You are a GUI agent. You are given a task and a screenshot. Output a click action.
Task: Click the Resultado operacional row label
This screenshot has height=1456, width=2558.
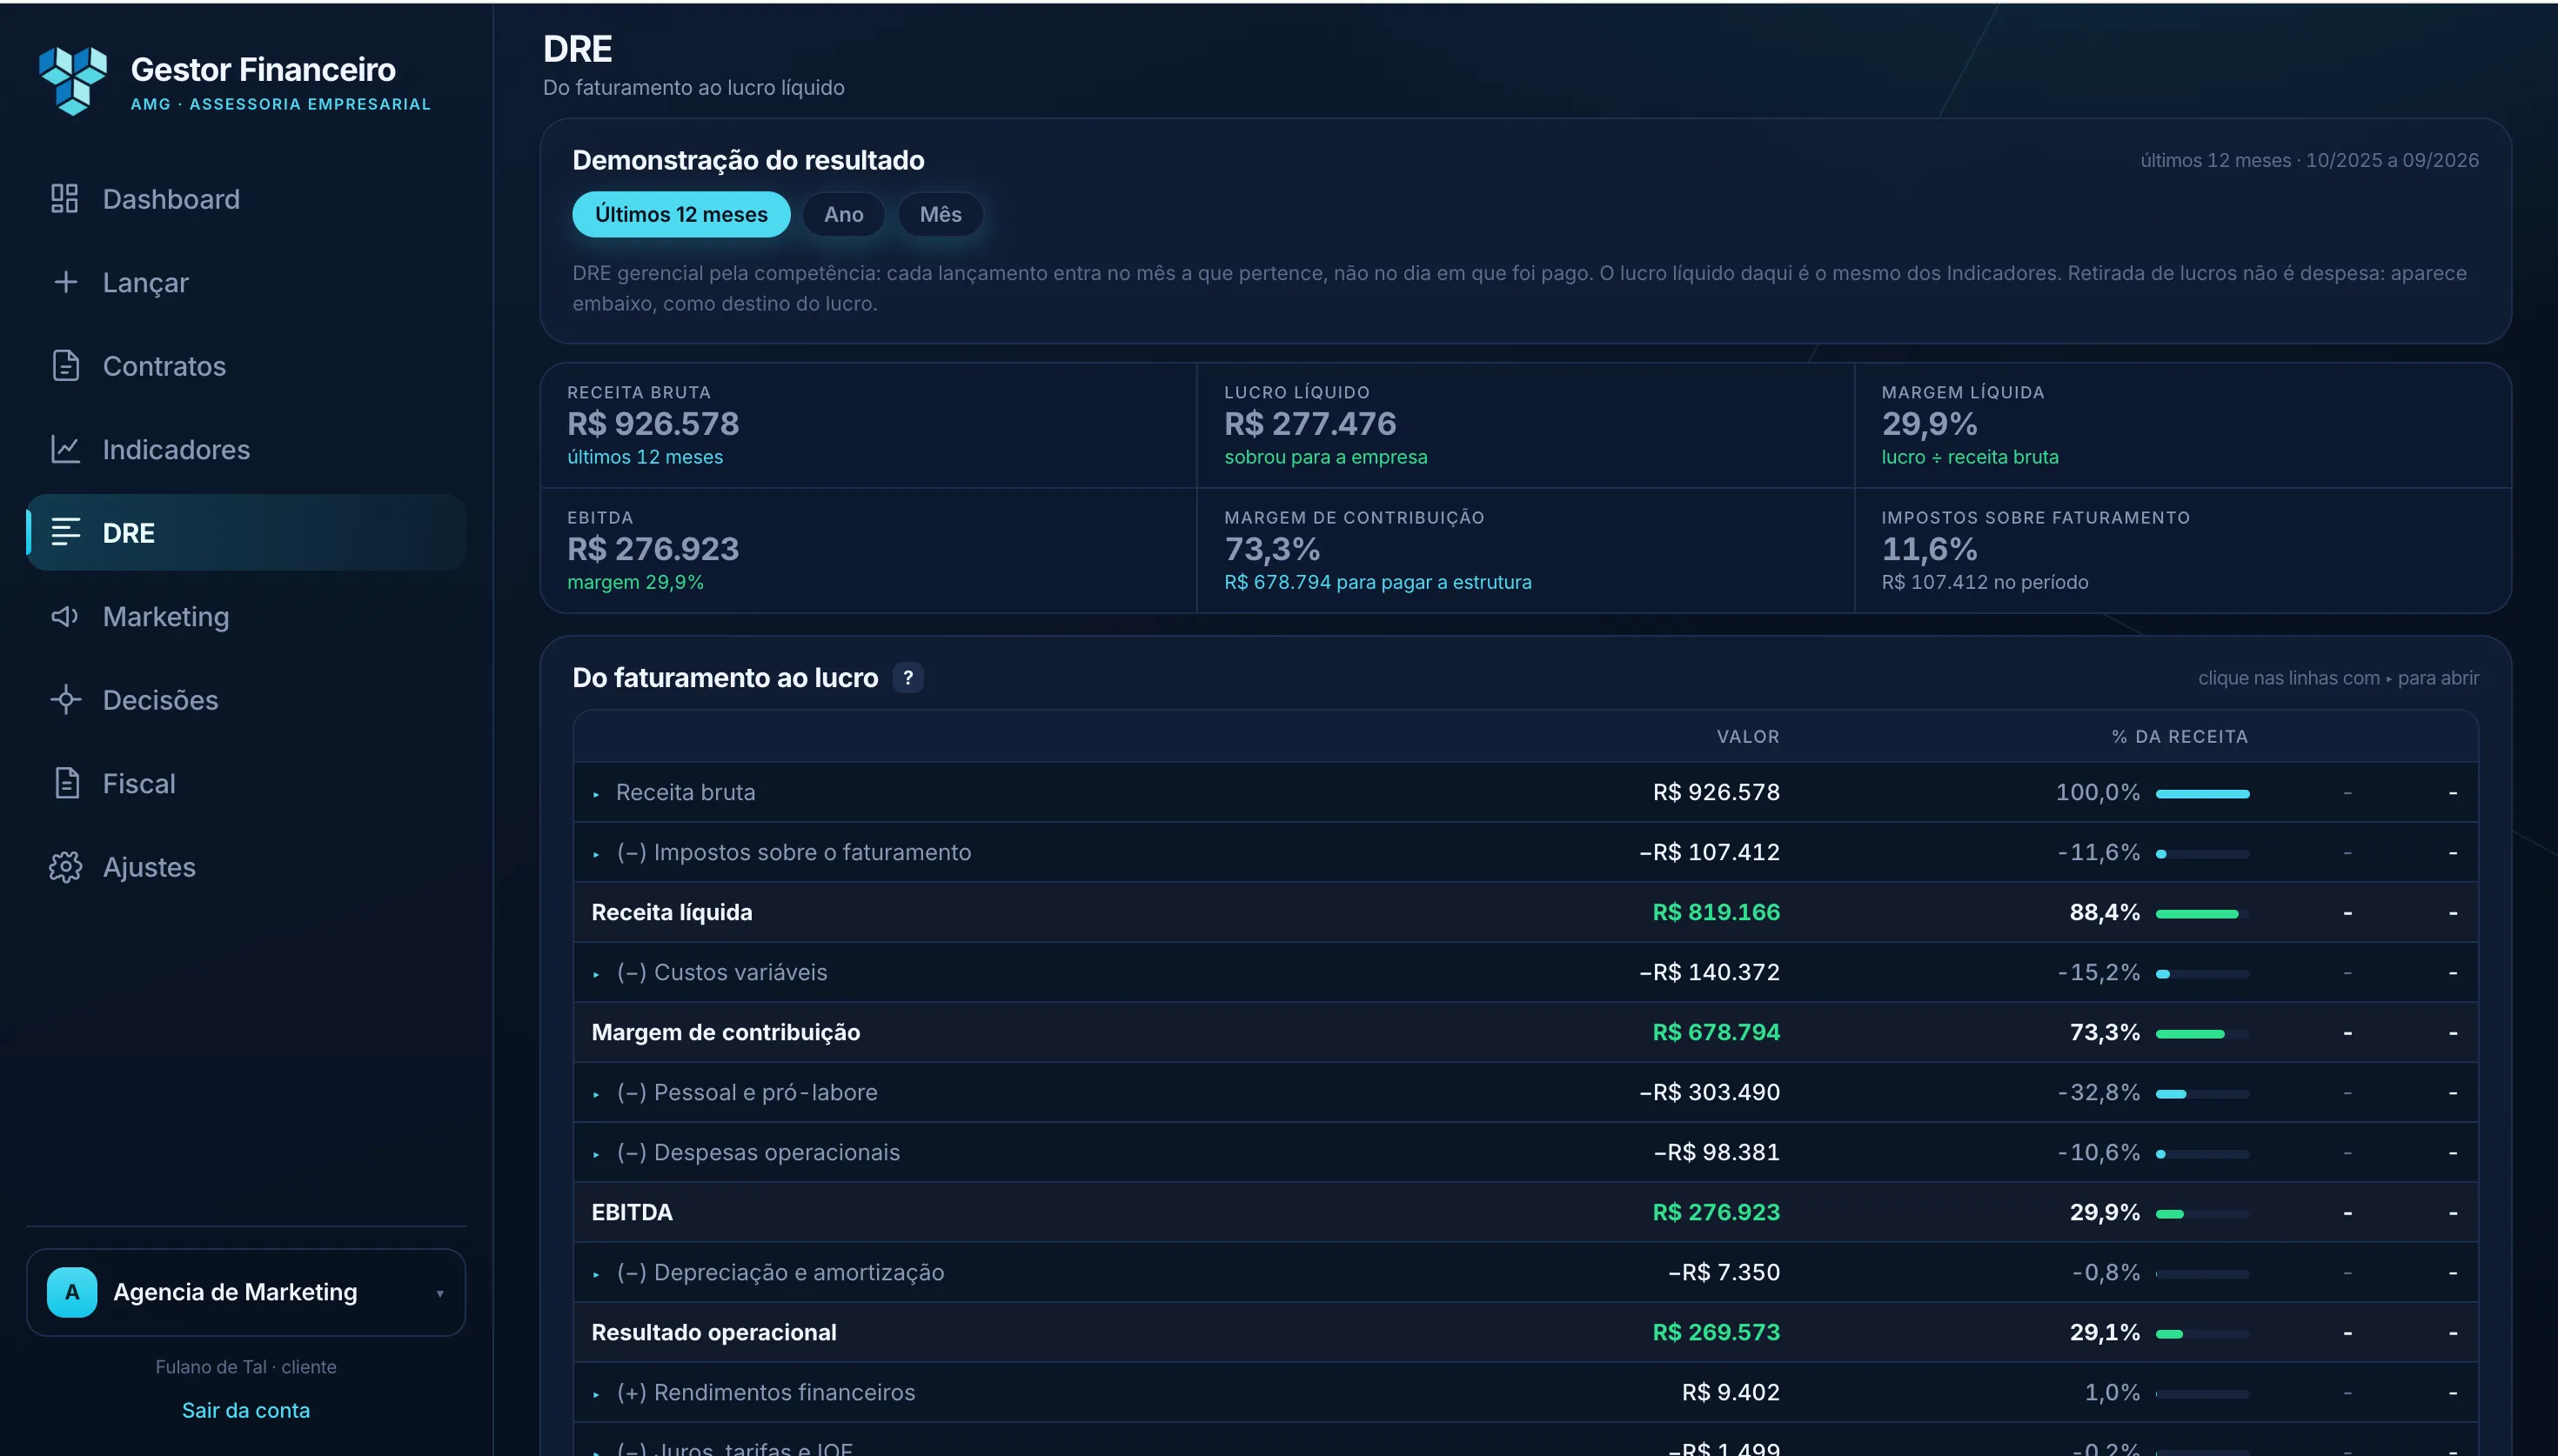pos(714,1332)
